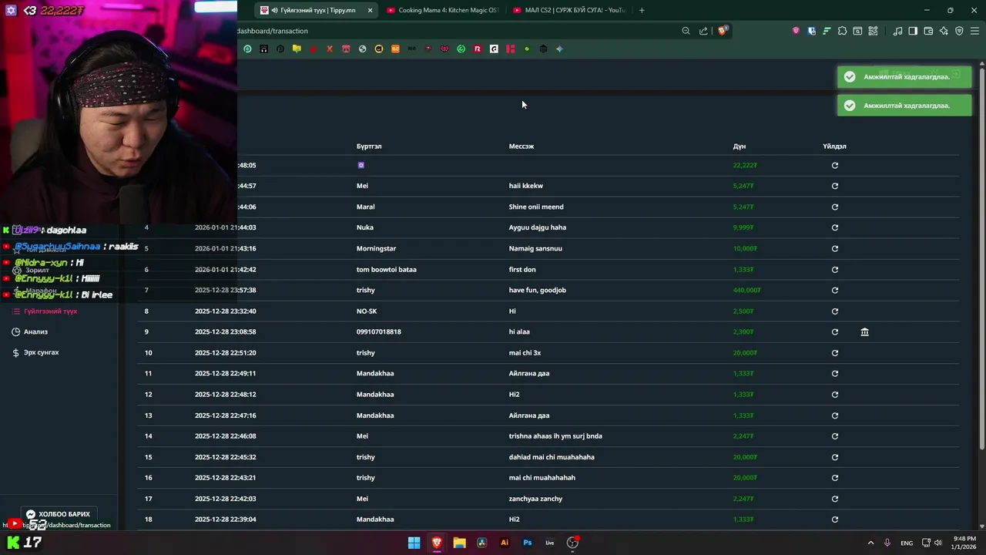Replay the 'have fun, goodjob' donation

click(834, 291)
